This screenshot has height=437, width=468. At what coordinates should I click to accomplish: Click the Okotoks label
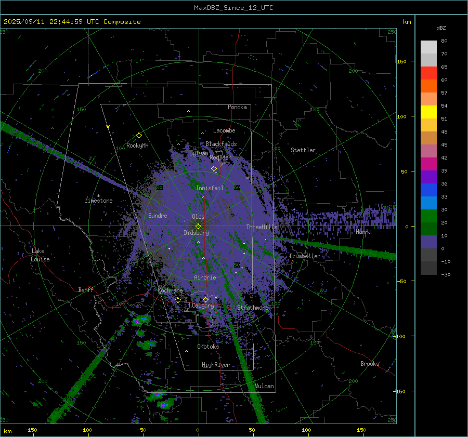coord(208,347)
